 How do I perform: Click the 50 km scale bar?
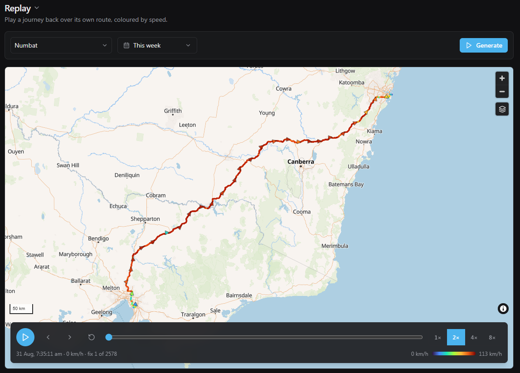point(21,309)
